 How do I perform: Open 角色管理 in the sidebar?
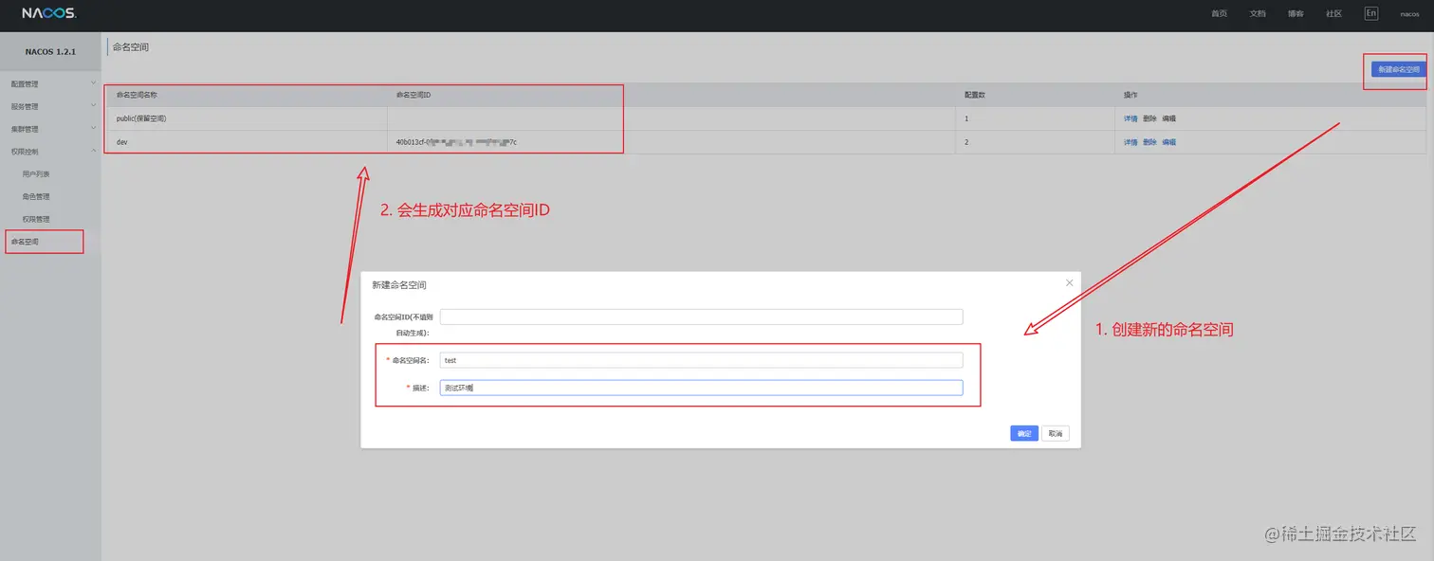tap(36, 197)
